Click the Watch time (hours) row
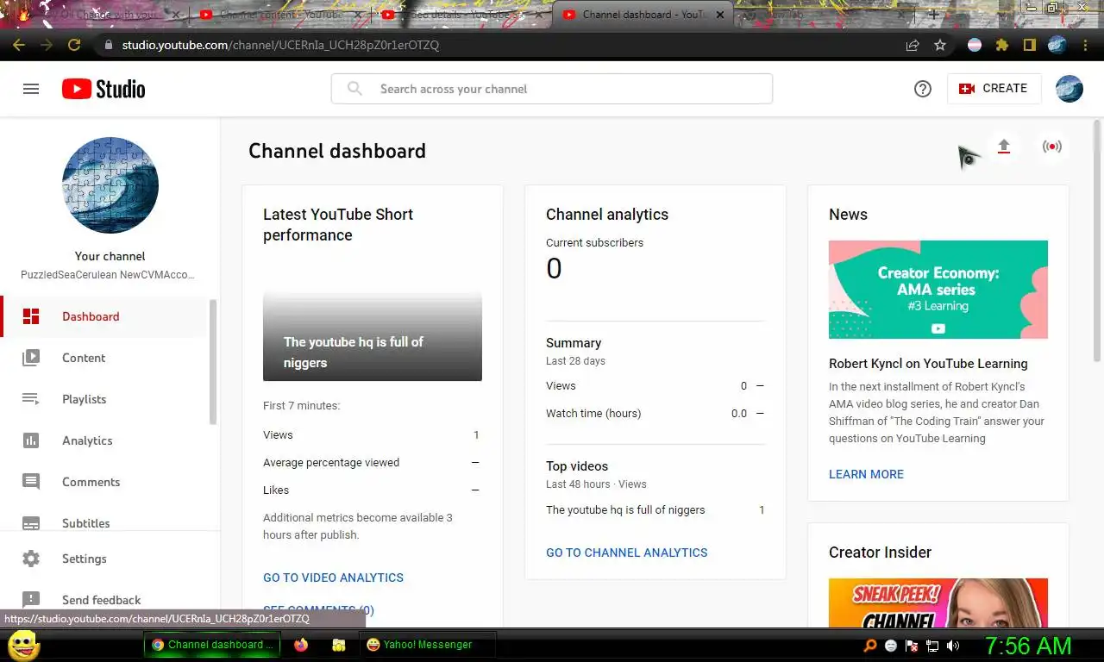Viewport: 1104px width, 662px height. pyautogui.click(x=655, y=414)
